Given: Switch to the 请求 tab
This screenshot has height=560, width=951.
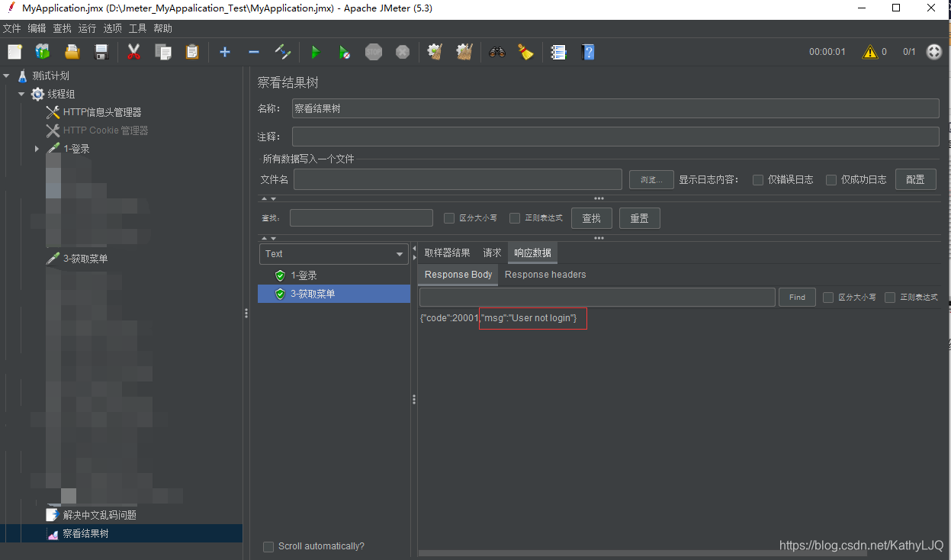Looking at the screenshot, I should pyautogui.click(x=493, y=253).
